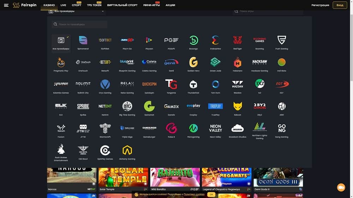The image size is (353, 198).
Task: Accept cookies with the OK button
Action: click(211, 194)
